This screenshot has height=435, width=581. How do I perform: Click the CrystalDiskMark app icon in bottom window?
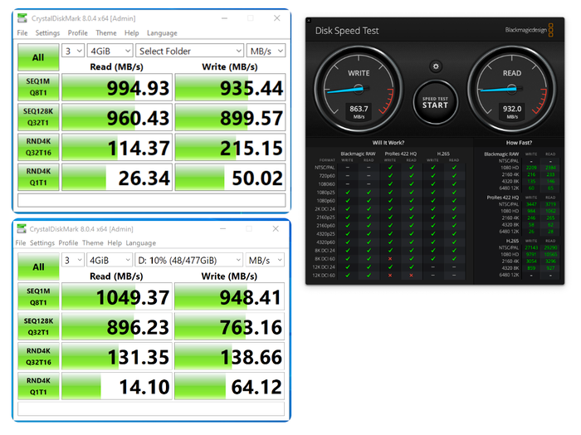[x=22, y=228]
